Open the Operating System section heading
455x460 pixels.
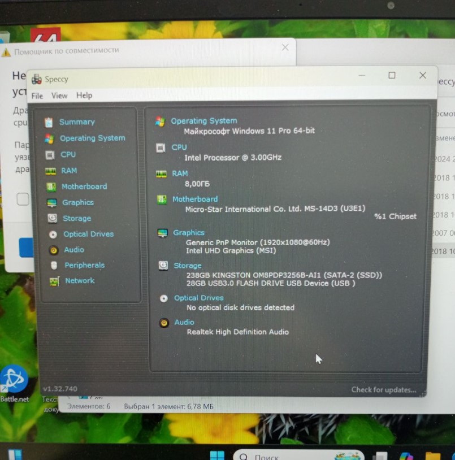point(204,121)
